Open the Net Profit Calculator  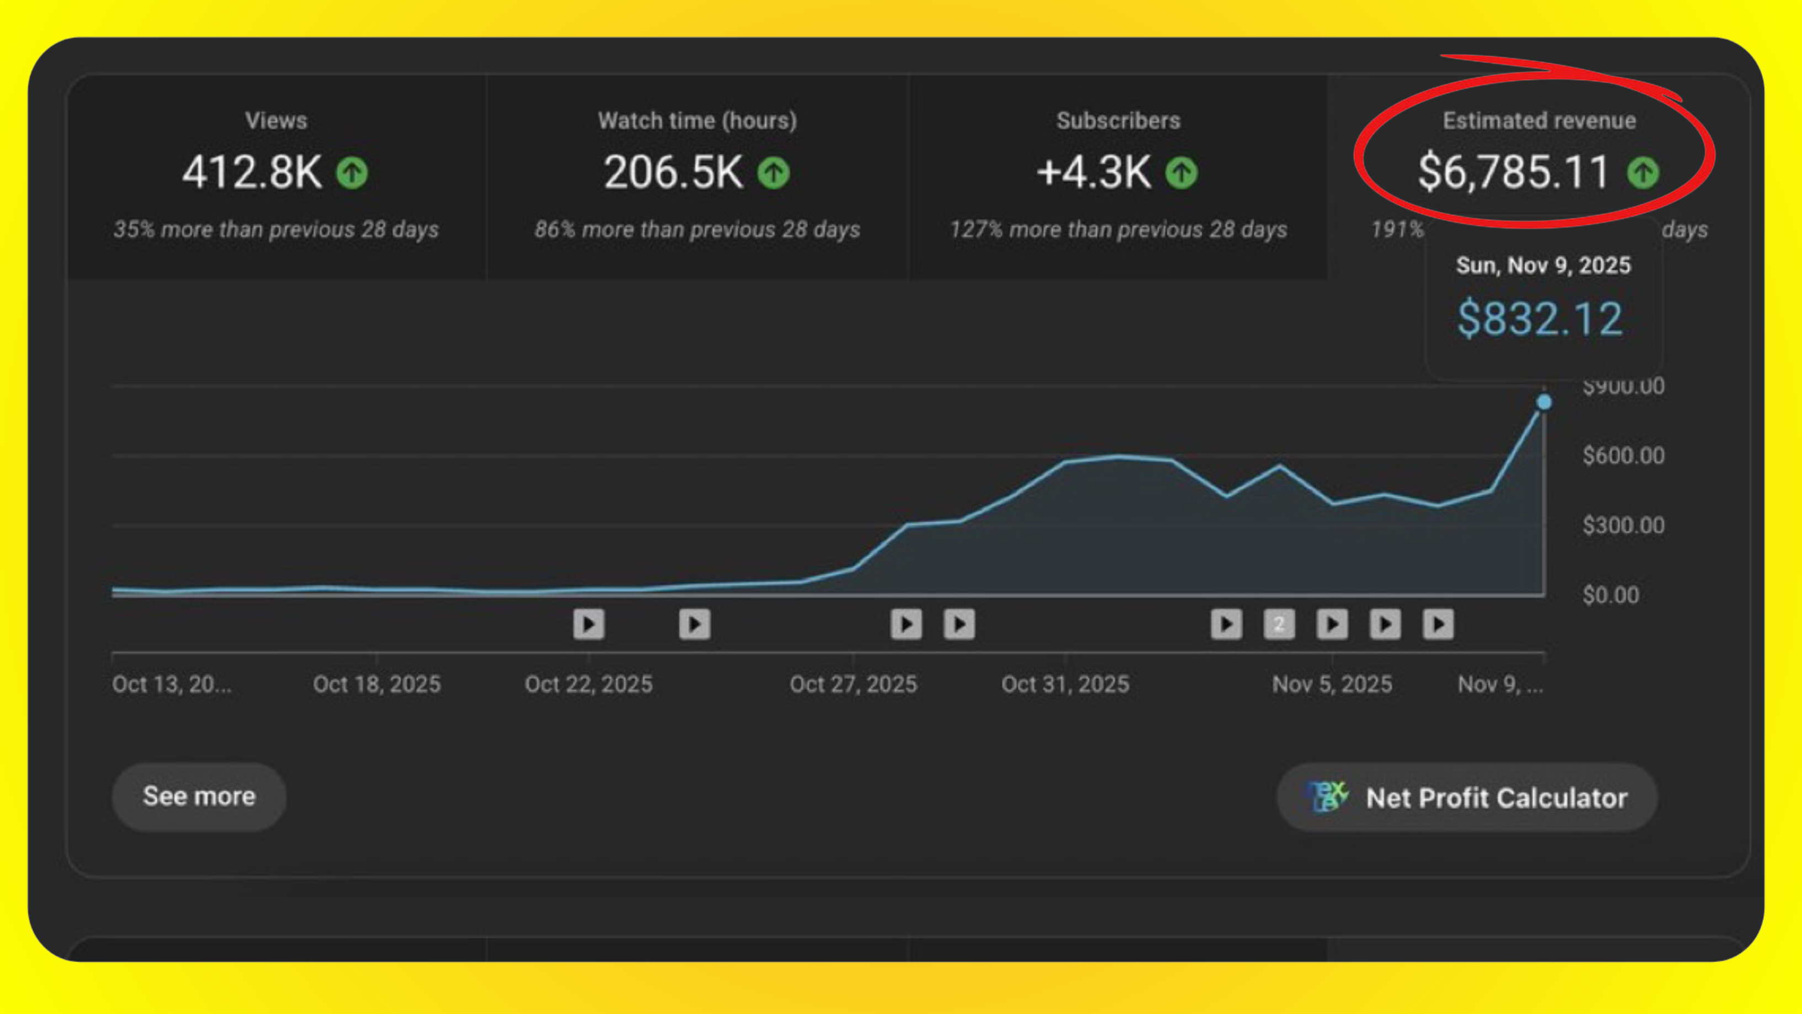point(1467,798)
